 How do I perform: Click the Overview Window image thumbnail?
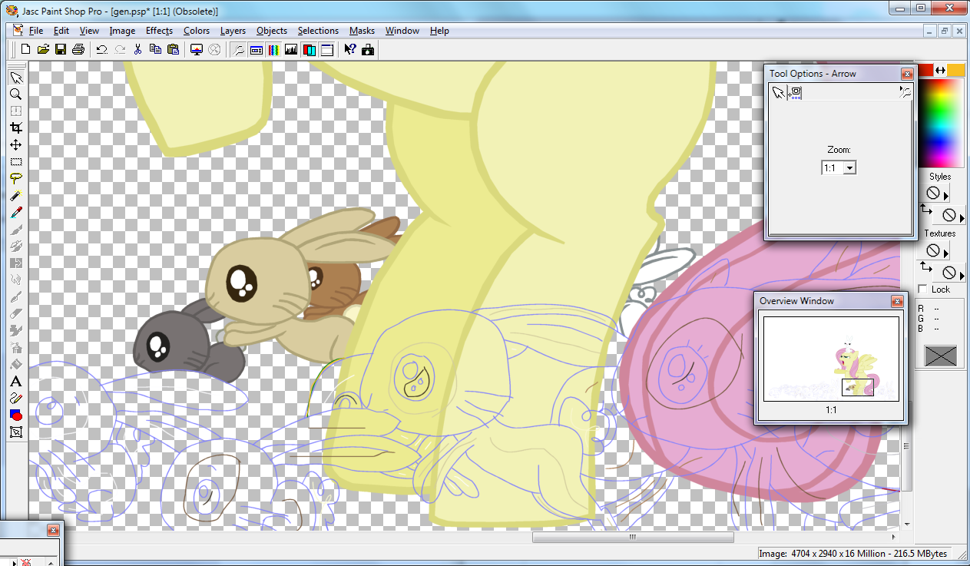830,359
